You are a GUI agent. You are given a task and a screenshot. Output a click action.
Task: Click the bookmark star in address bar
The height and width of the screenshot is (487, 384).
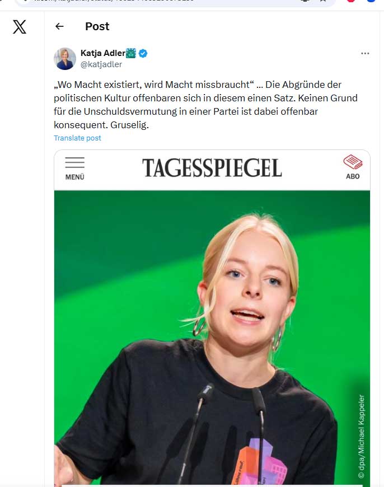323,1
